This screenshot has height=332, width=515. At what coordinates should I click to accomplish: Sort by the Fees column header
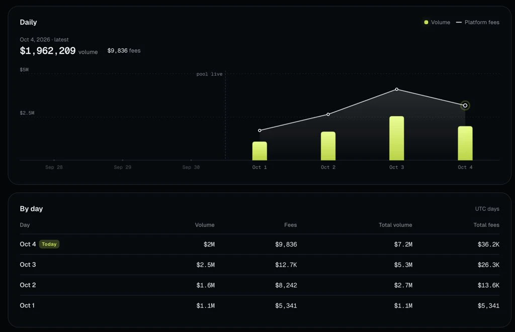[290, 225]
